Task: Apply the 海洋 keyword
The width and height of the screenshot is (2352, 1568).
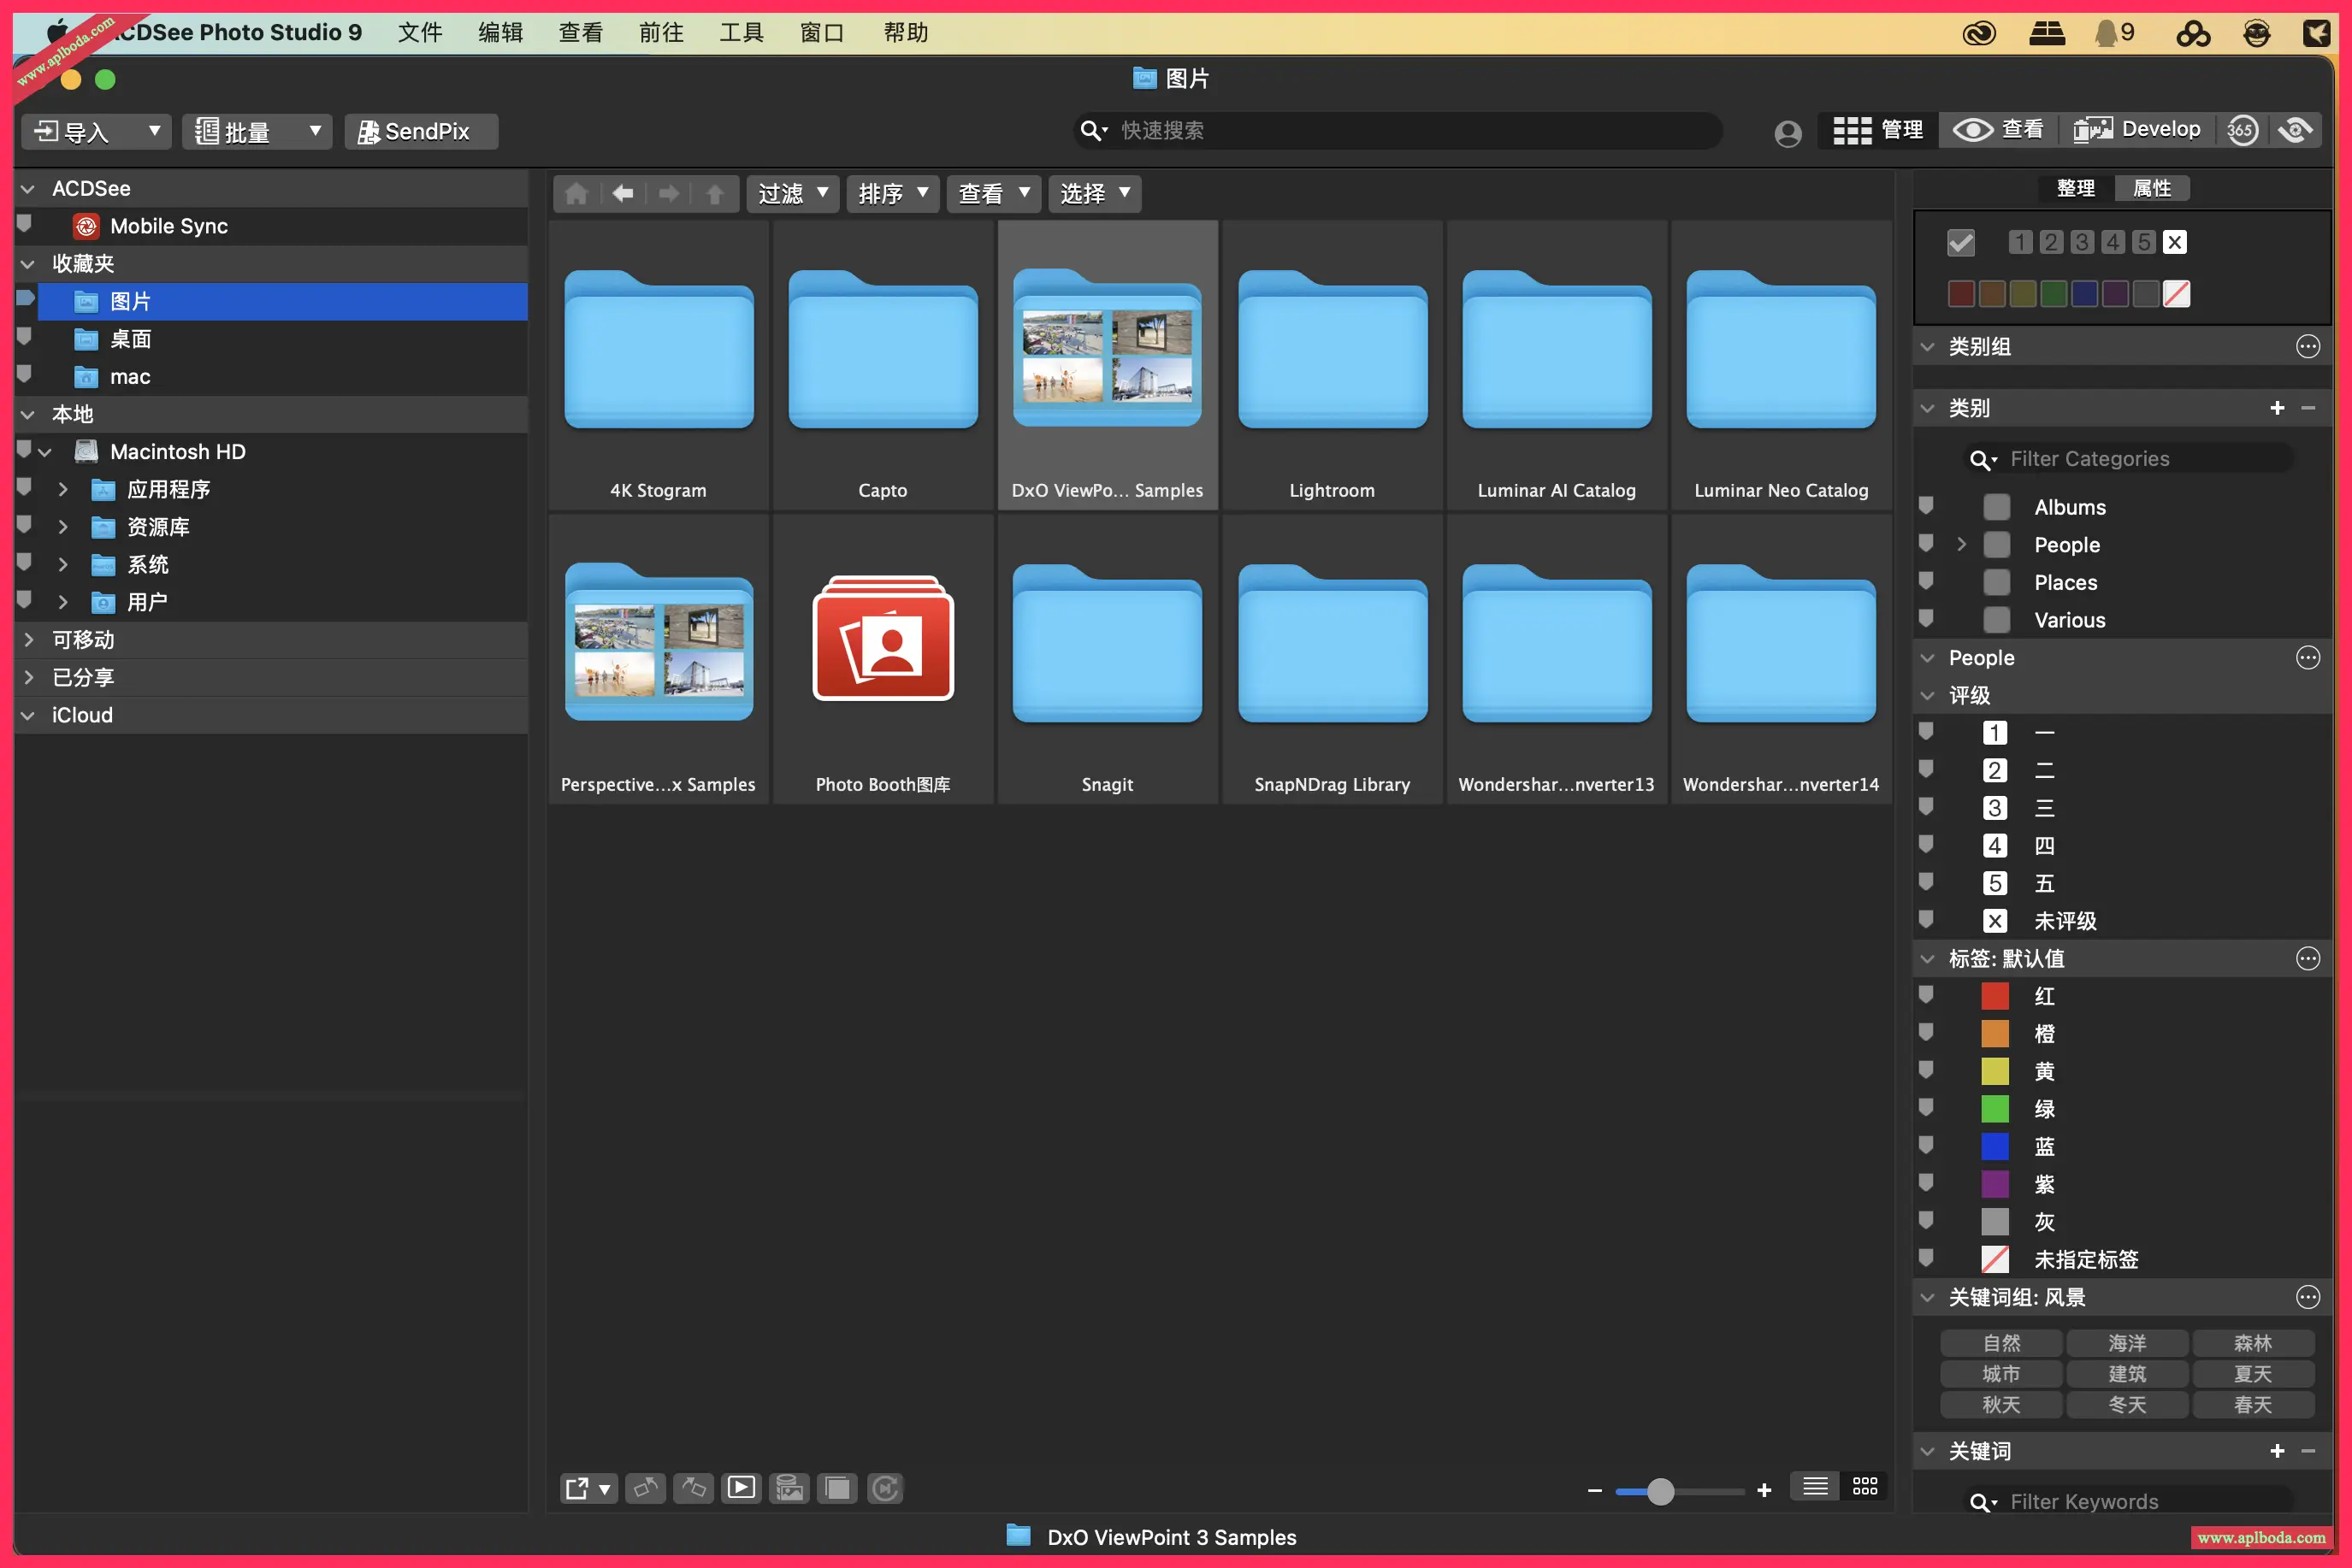Action: (x=2127, y=1343)
